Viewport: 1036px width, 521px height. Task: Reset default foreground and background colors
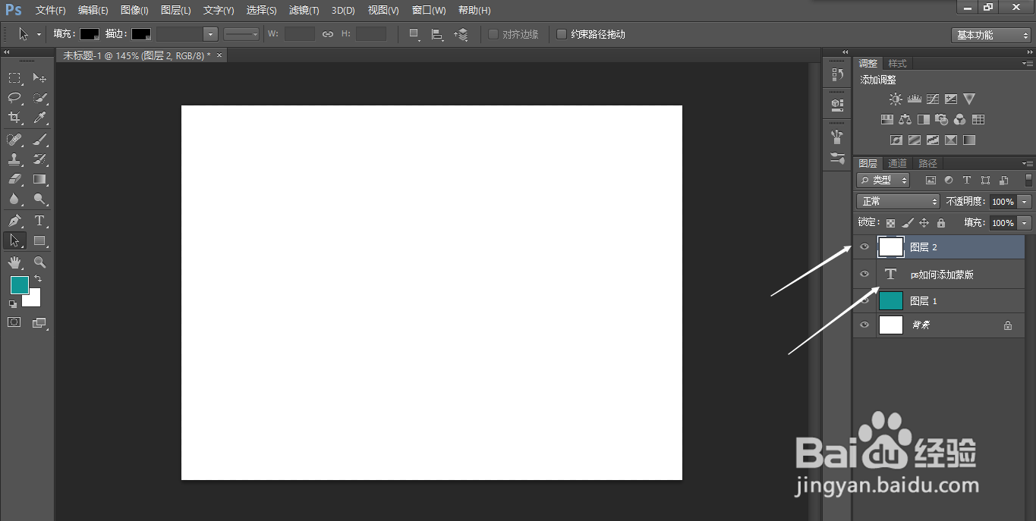[x=13, y=304]
